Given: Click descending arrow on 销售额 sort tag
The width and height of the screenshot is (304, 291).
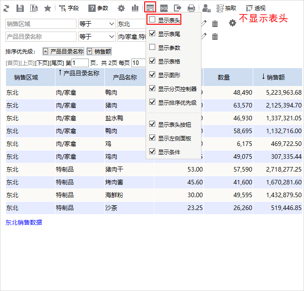Looking at the screenshot, I should point(89,51).
